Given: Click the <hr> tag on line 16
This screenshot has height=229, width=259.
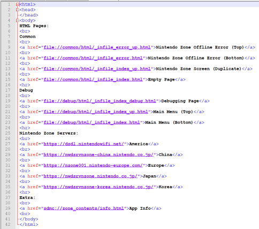Looking at the screenshot, I should coord(25,85).
